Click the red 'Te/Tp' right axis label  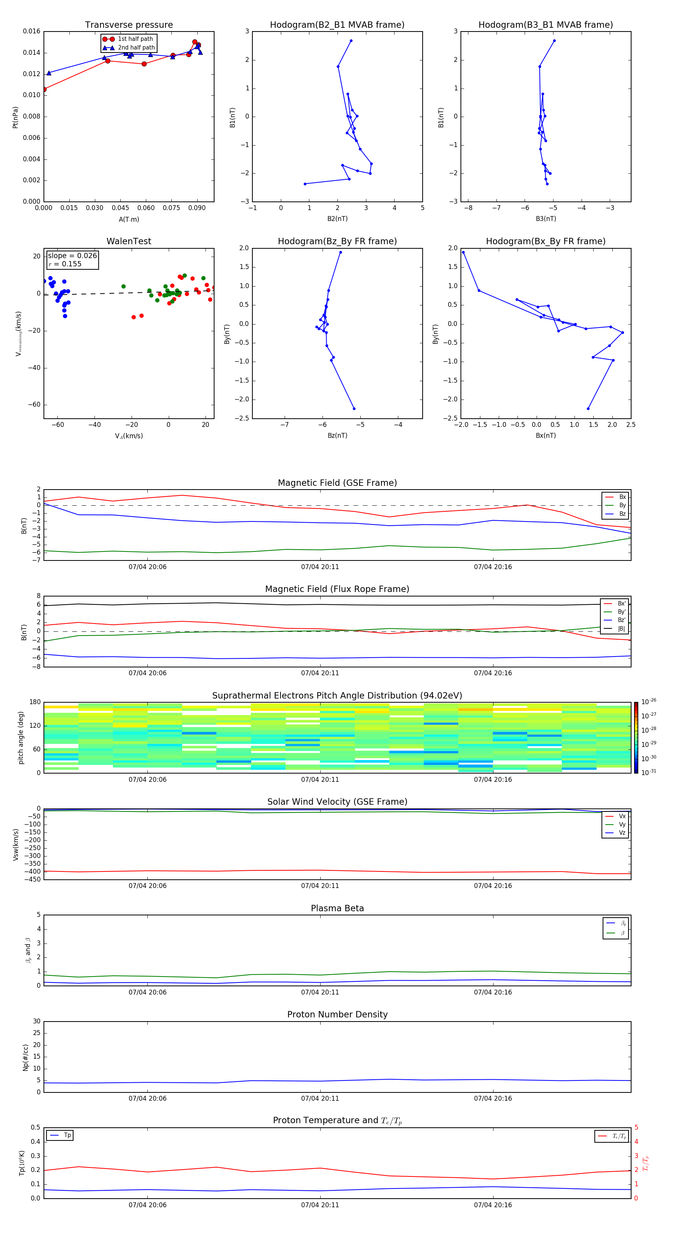(646, 1163)
